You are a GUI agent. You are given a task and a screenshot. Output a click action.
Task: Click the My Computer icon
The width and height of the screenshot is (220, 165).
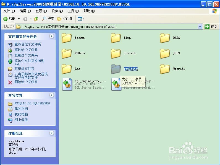coord(10,115)
